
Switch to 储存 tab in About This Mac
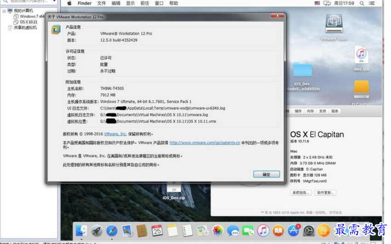[x=298, y=111]
